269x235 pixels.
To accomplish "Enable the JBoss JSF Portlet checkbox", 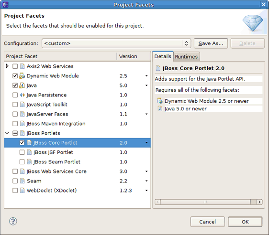I will click(x=22, y=152).
